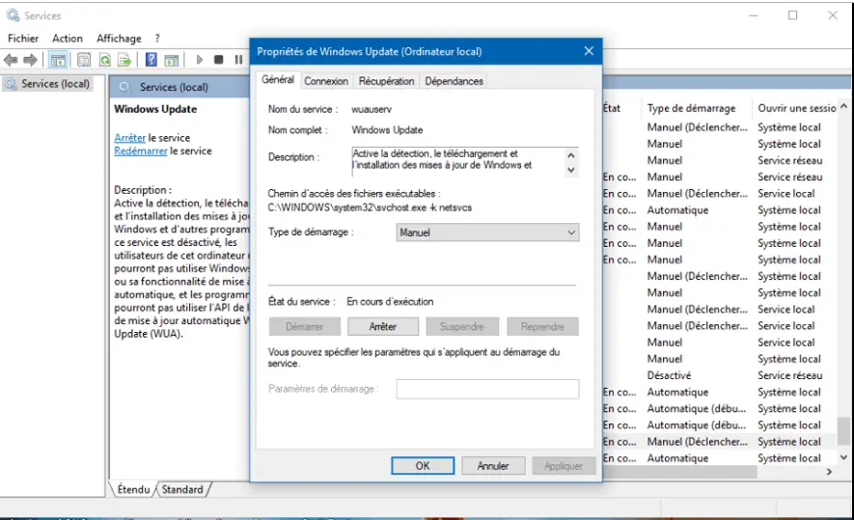Click the Pause service toolbar icon
This screenshot has height=520, width=854.
(x=238, y=60)
